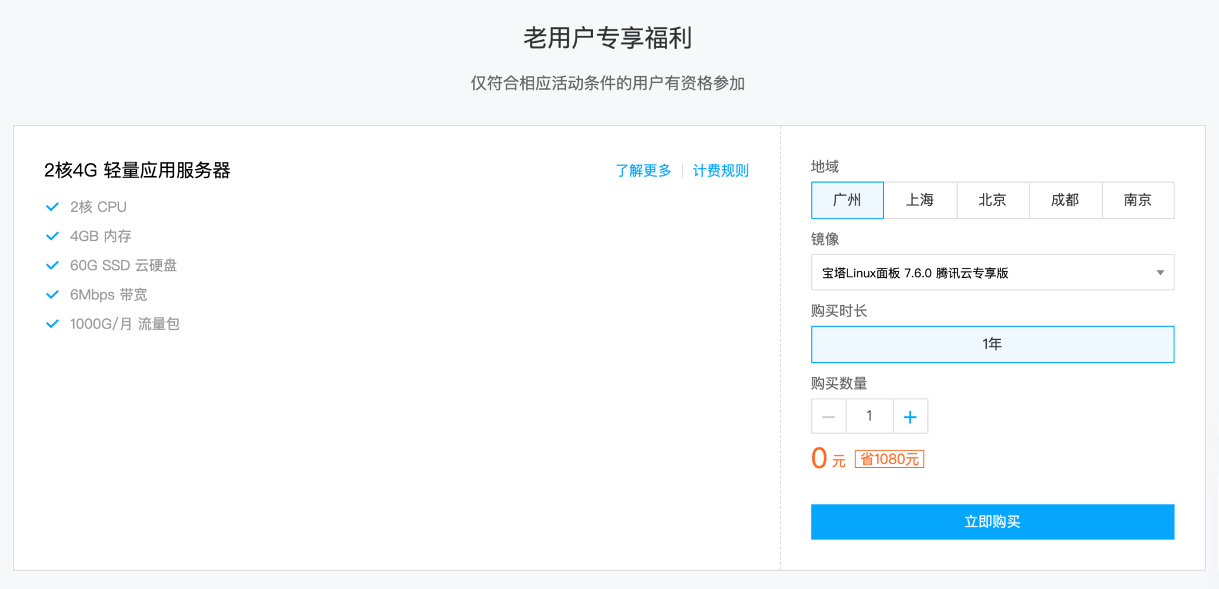Switch region to 北京
Screen dimensions: 1219x589
point(992,200)
